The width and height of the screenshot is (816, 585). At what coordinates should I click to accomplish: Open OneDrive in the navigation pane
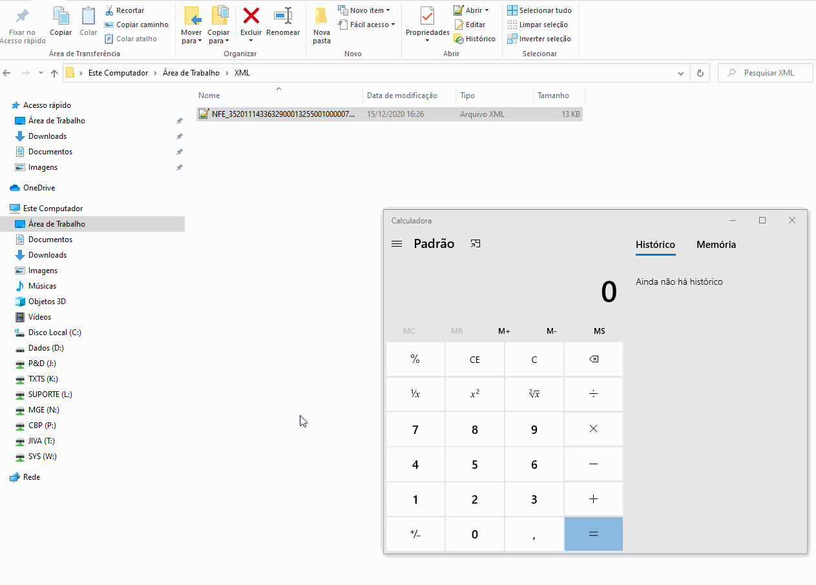39,188
